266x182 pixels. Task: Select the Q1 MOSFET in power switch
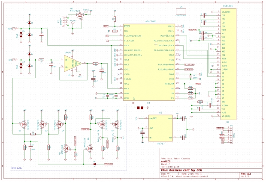(23, 125)
